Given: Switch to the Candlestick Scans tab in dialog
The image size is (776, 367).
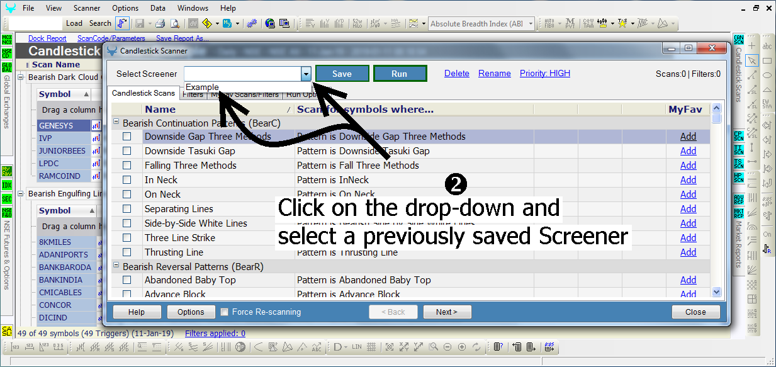Looking at the screenshot, I should tap(143, 93).
